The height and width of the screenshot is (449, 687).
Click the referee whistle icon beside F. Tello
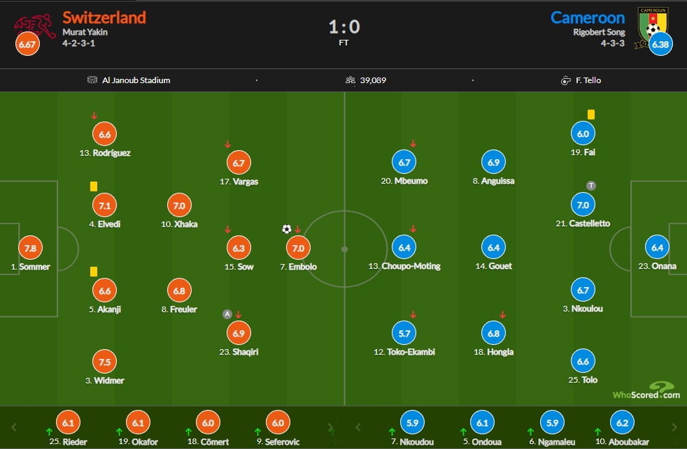[566, 80]
